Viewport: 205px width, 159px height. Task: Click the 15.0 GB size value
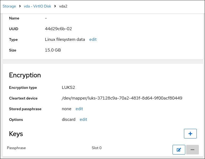(53, 50)
